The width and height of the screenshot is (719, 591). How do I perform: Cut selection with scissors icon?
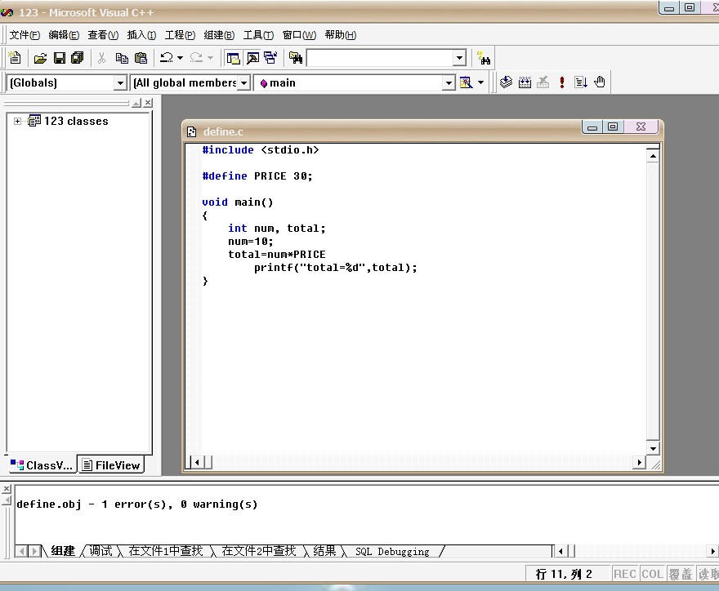click(102, 58)
